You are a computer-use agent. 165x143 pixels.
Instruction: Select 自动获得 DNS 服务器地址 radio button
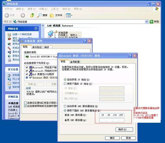tap(65, 106)
